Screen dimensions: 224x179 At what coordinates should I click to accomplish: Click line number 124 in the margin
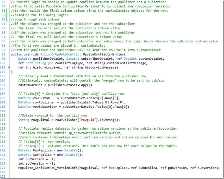pos(3,168)
